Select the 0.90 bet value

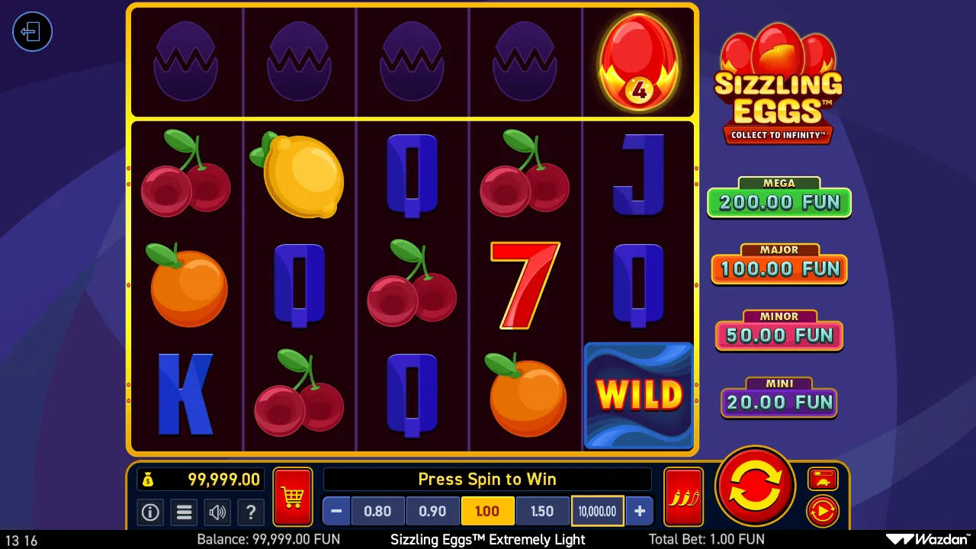tap(432, 512)
